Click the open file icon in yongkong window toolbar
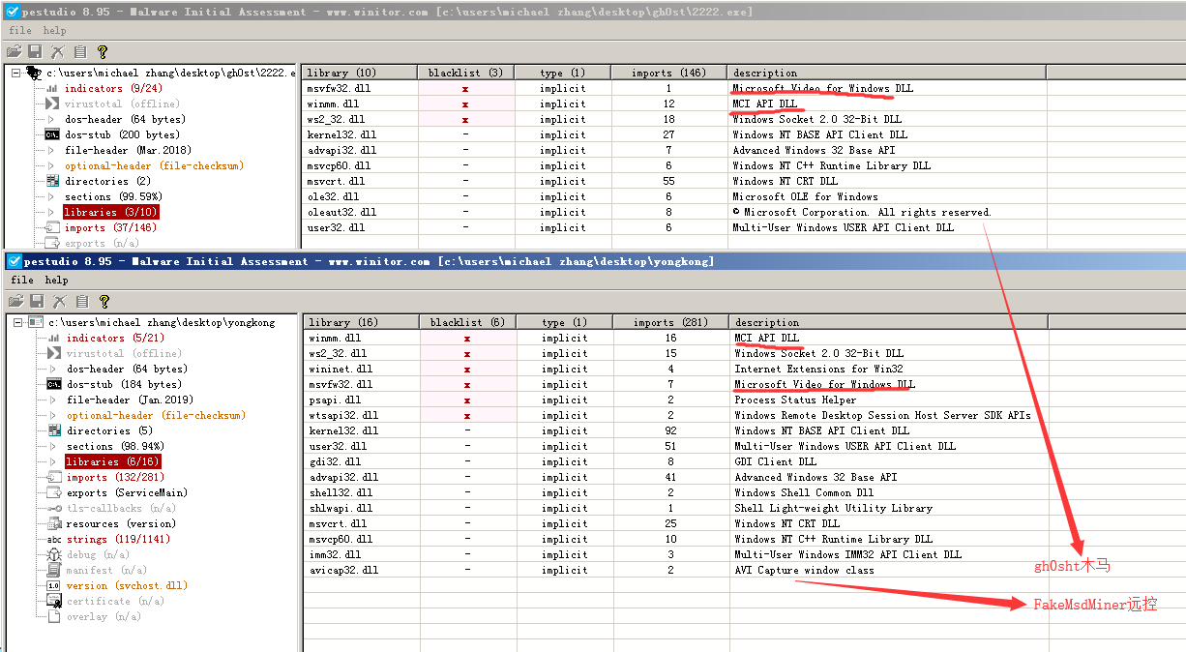This screenshot has height=652, width=1186. 15,302
